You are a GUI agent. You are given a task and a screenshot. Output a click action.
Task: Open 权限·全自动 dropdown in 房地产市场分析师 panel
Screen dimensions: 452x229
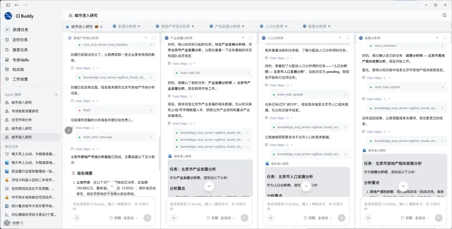point(123,218)
